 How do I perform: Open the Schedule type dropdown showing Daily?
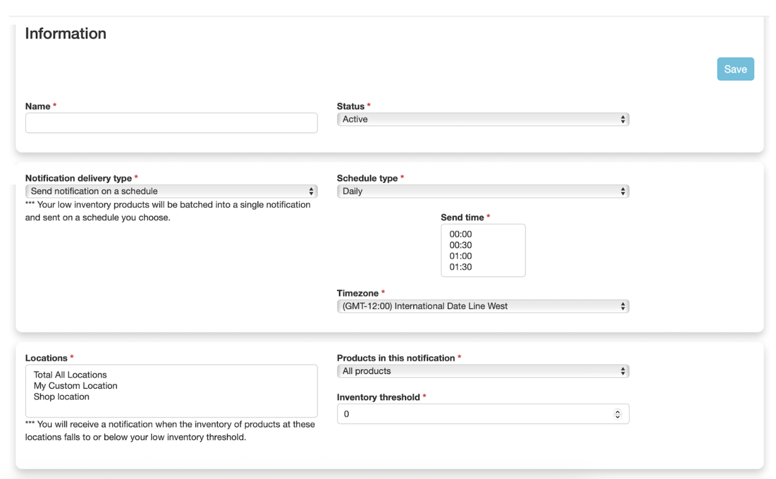(x=483, y=191)
